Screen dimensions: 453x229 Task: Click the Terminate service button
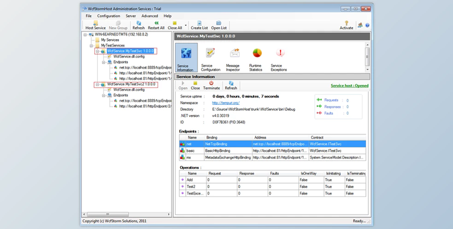pos(211,86)
